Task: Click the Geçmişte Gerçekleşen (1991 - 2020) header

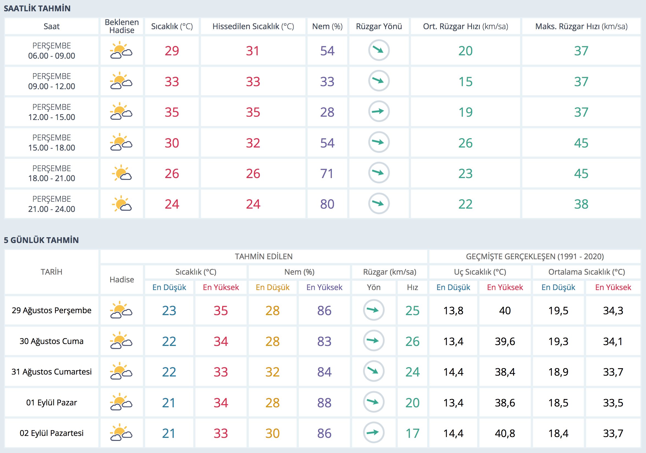Action: (x=535, y=256)
